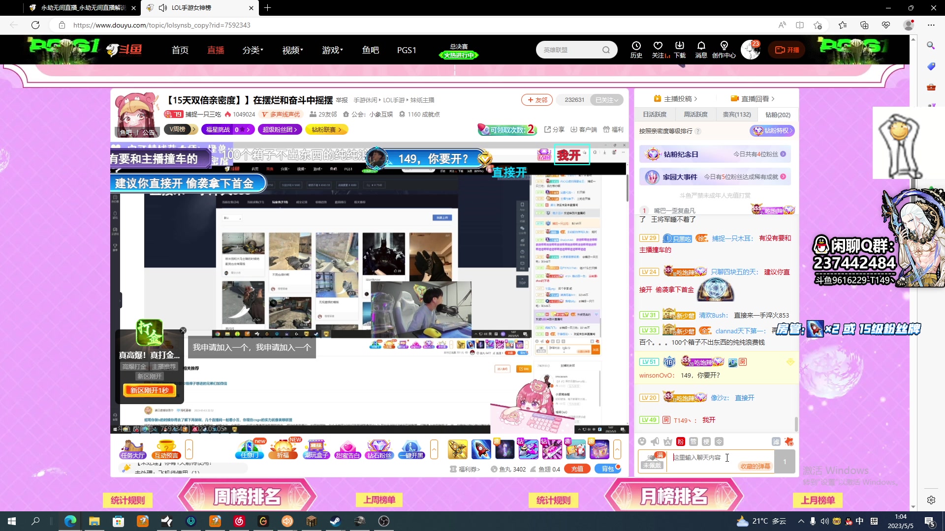Image resolution: width=945 pixels, height=531 pixels.
Task: Mute the LOL手游女神榜 tab audio icon
Action: pos(162,8)
